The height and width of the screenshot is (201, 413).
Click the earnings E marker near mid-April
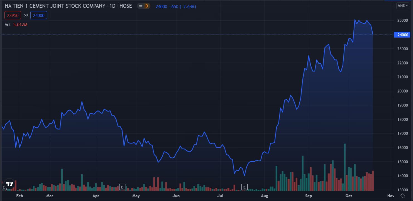pos(122,187)
